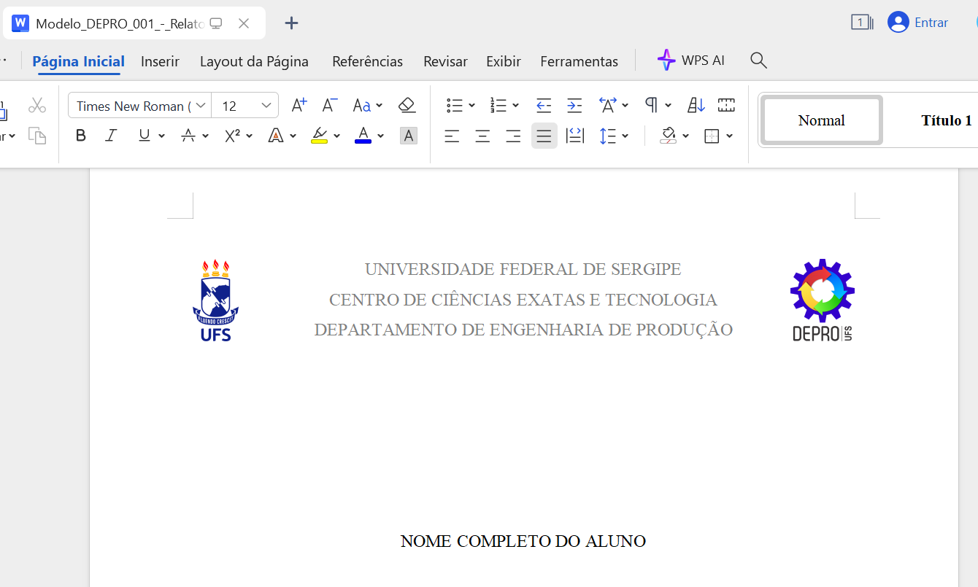Expand underline style dropdown arrow

[161, 136]
